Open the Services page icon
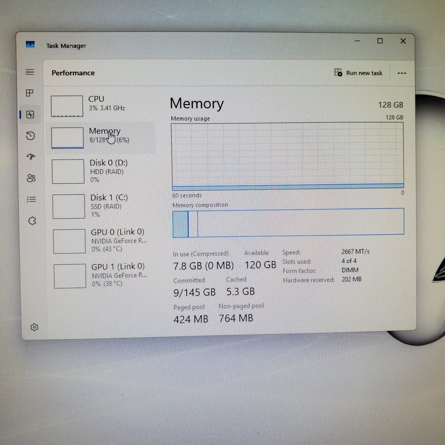 click(31, 221)
